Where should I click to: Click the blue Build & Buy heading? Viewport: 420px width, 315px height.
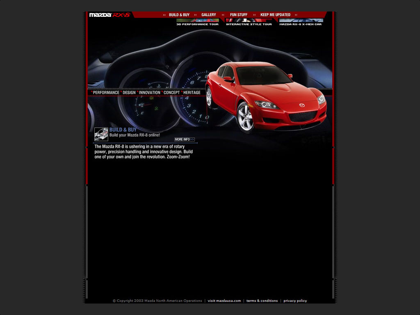[x=123, y=130]
